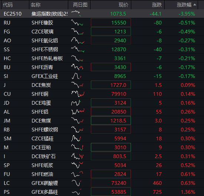Click CZCE锰硅 name

point(42,138)
